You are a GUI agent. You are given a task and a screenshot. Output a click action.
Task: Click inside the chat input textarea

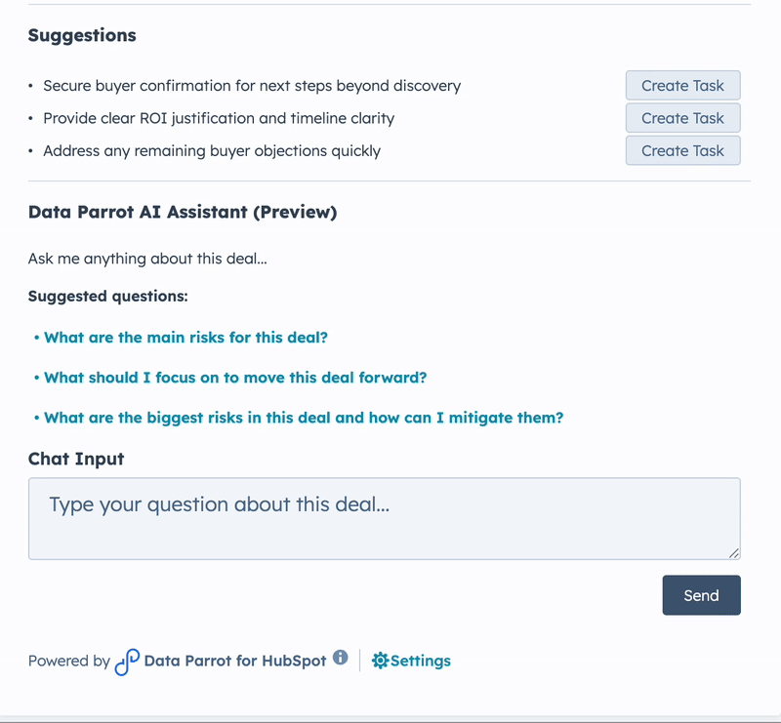pyautogui.click(x=385, y=517)
